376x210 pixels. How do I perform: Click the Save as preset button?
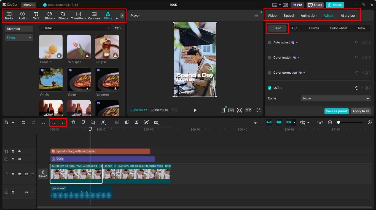point(336,111)
